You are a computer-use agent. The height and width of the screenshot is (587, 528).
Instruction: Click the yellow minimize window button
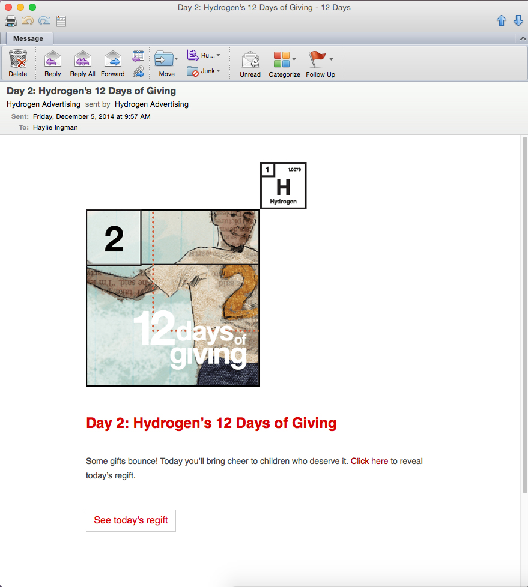[20, 7]
